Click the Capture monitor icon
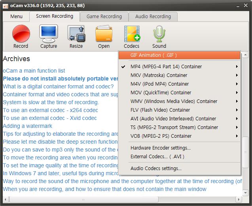This screenshot has width=252, height=206. (49, 34)
